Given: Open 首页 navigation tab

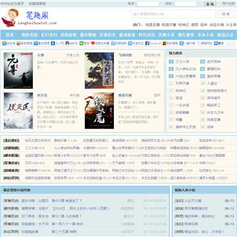Looking at the screenshot, I should tap(10, 35).
